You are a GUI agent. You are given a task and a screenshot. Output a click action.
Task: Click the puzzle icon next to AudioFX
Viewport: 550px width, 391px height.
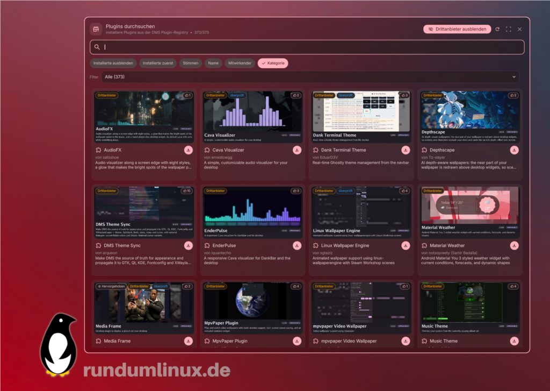pos(99,150)
